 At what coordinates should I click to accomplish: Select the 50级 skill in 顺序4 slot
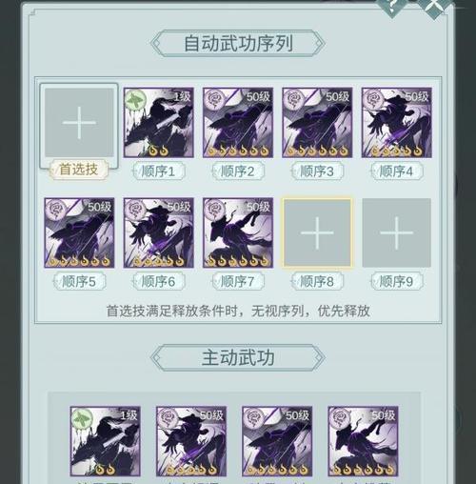tap(397, 123)
